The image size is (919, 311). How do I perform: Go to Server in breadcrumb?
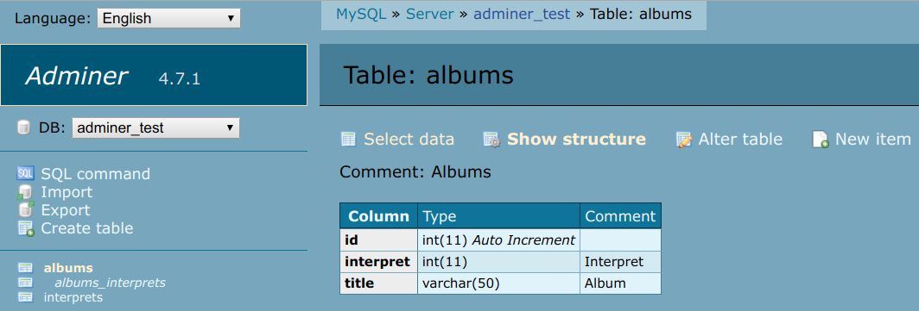[430, 14]
